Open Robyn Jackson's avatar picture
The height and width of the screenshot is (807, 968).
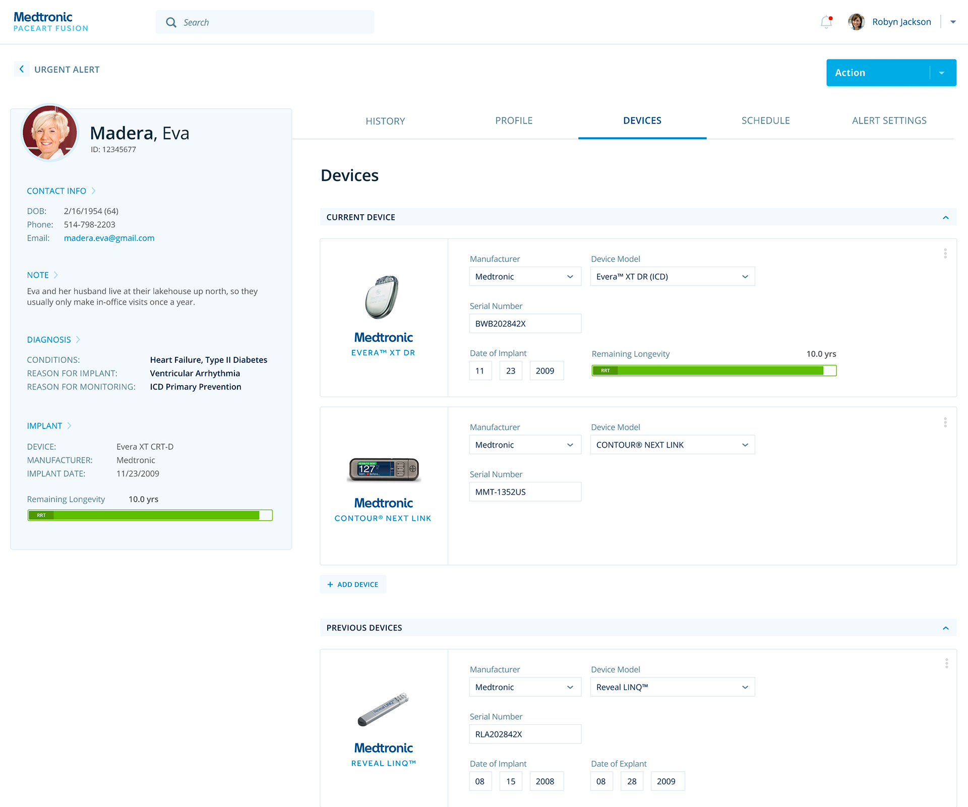coord(856,22)
